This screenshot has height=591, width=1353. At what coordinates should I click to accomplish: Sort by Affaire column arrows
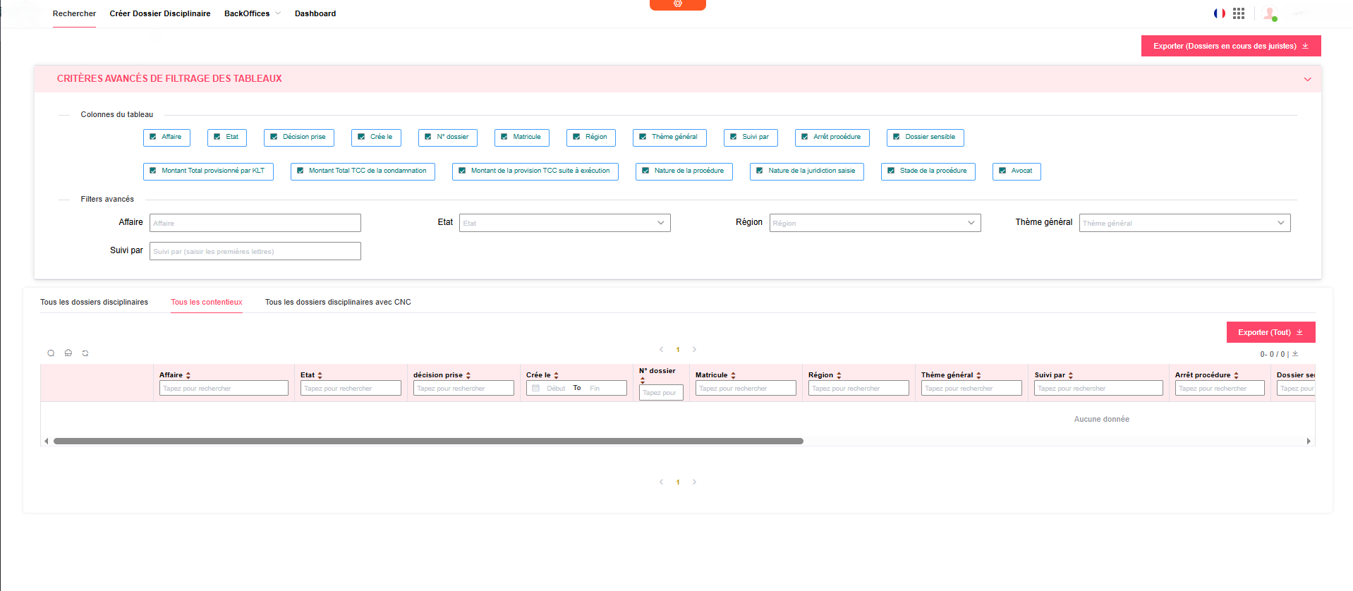point(188,375)
